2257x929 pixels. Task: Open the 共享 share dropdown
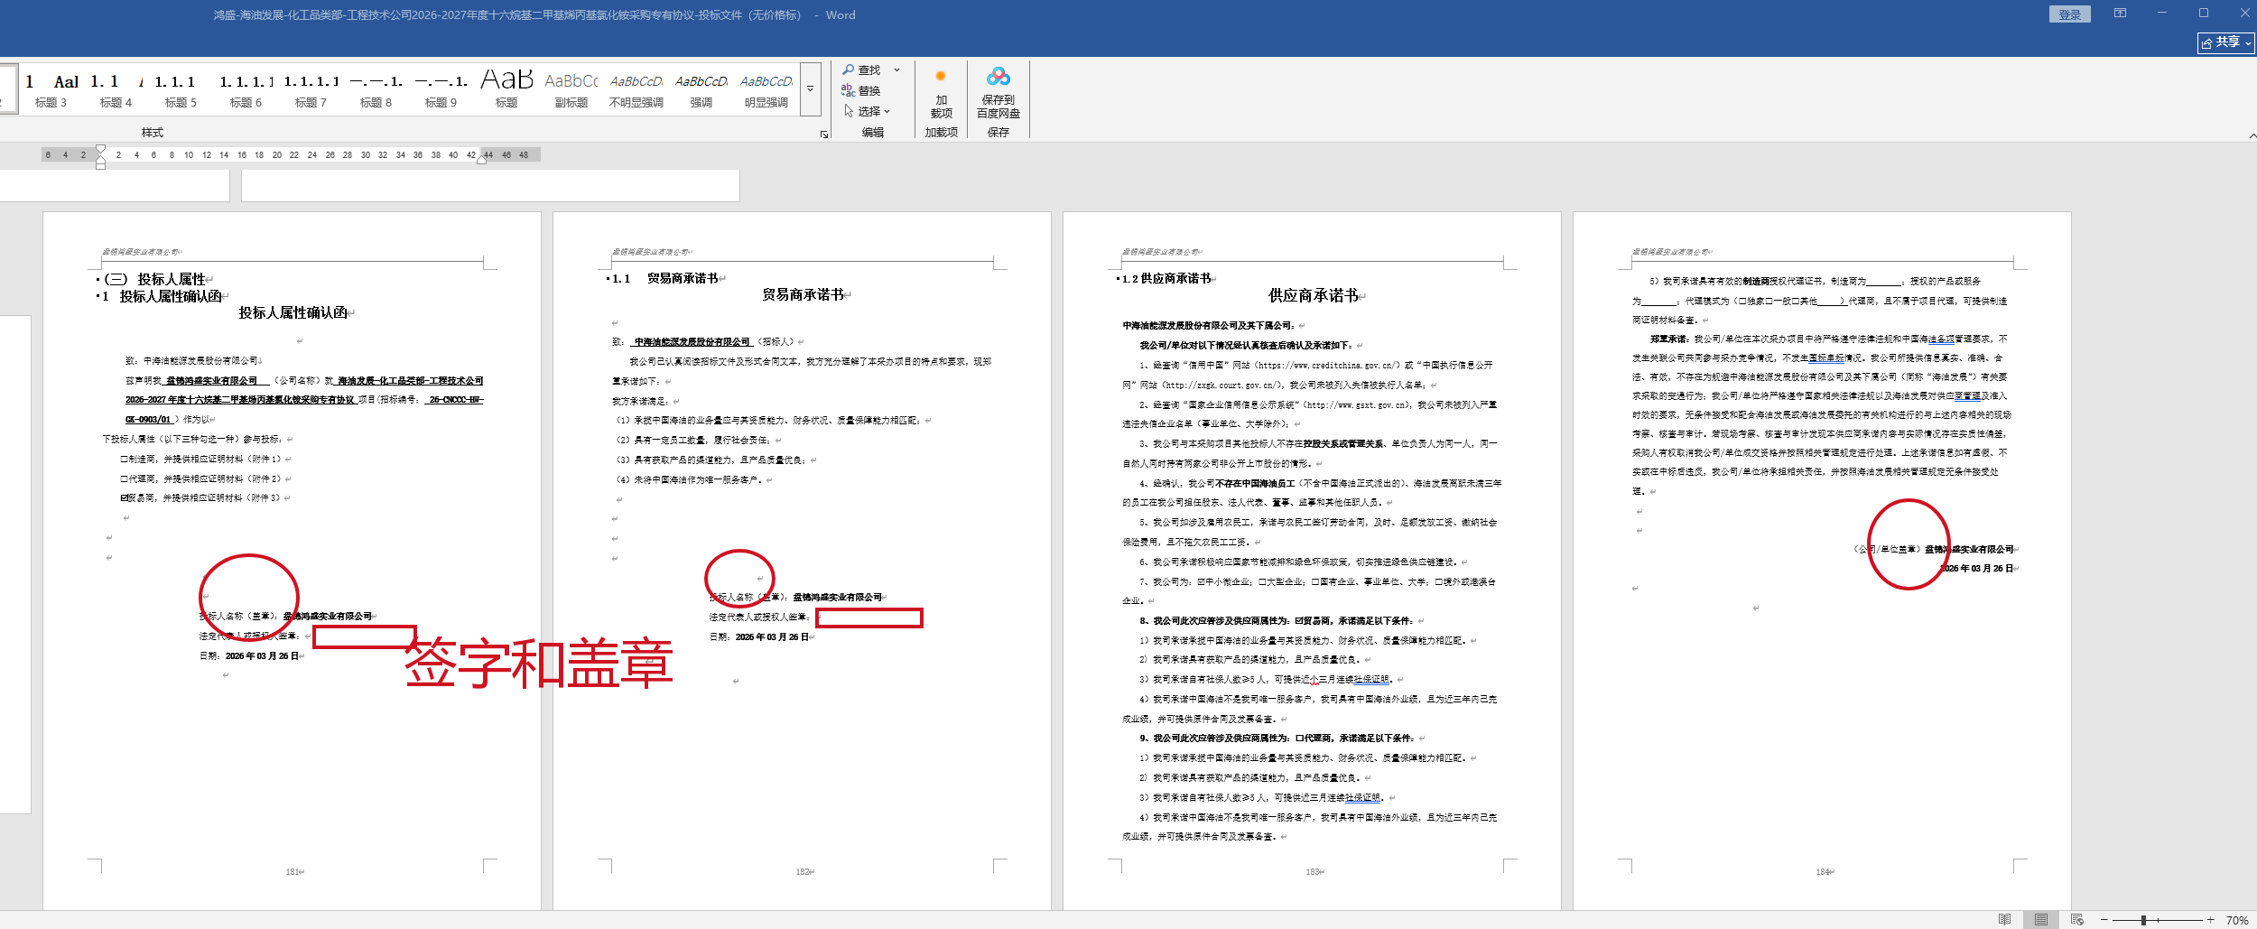coord(2225,42)
